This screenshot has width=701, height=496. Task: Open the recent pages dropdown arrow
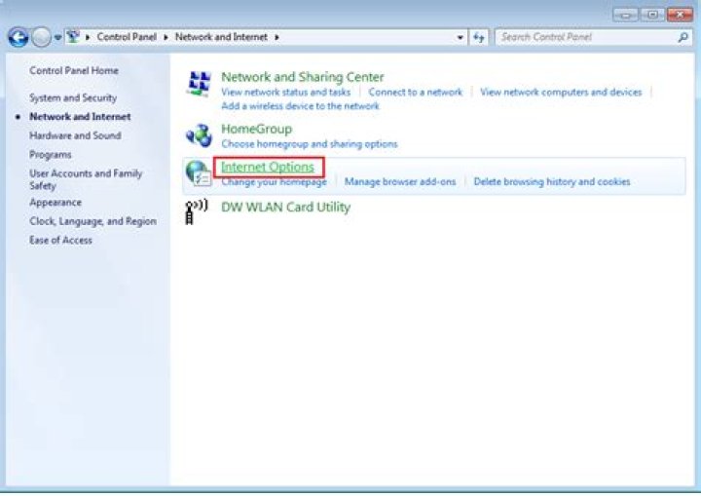coord(58,38)
